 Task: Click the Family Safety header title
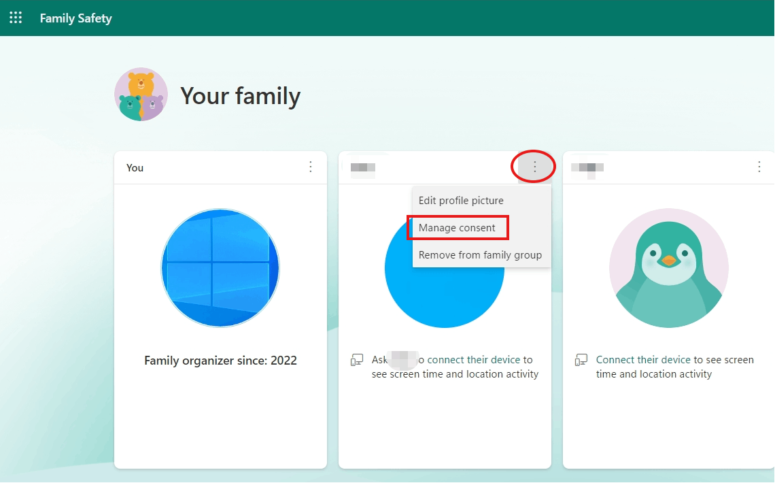[75, 18]
